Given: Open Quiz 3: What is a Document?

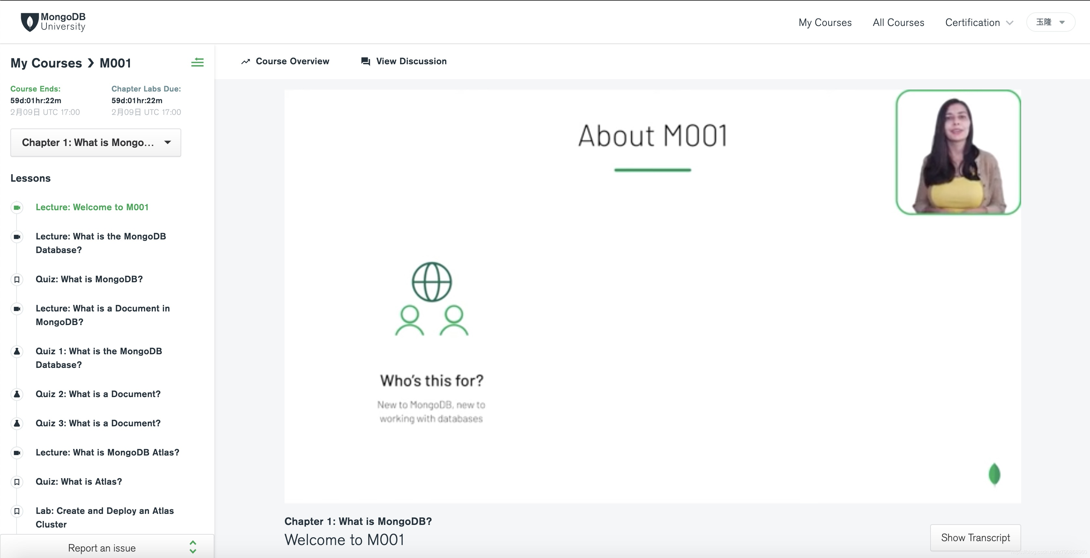Looking at the screenshot, I should [x=98, y=423].
